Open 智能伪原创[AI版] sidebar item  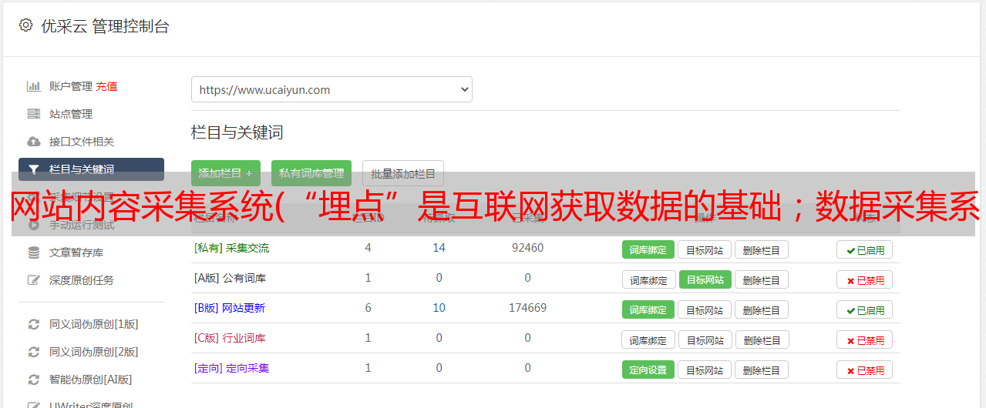(91, 380)
